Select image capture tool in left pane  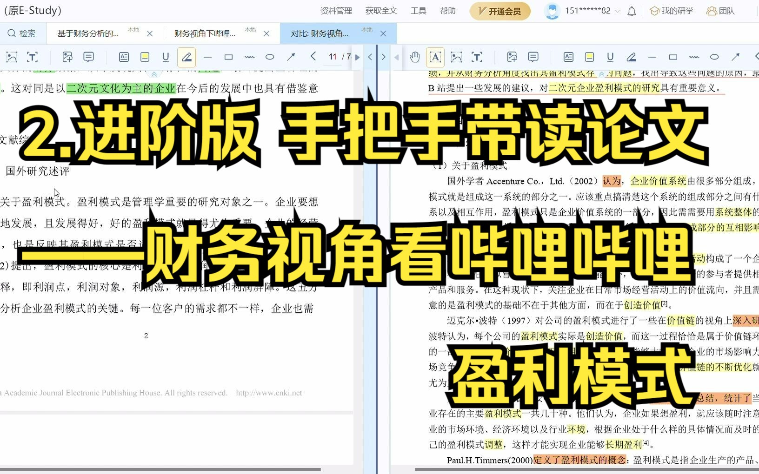coord(12,57)
